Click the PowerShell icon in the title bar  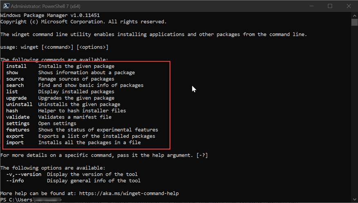(5, 6)
